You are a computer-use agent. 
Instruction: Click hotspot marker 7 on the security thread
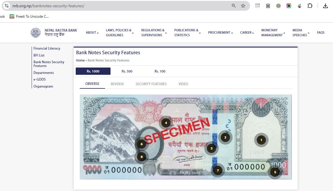218,170
